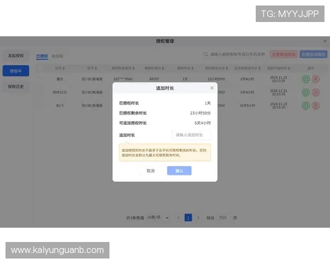
Task: Go to the previous page arrow
Action: [x=178, y=217]
